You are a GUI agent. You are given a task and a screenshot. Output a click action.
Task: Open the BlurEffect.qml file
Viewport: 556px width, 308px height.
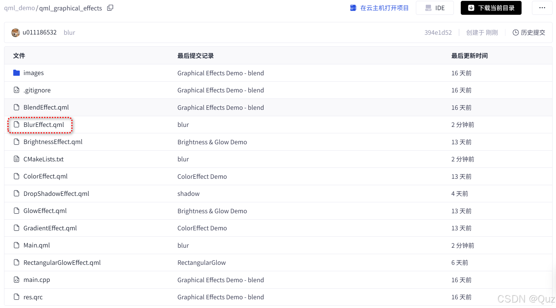[44, 125]
